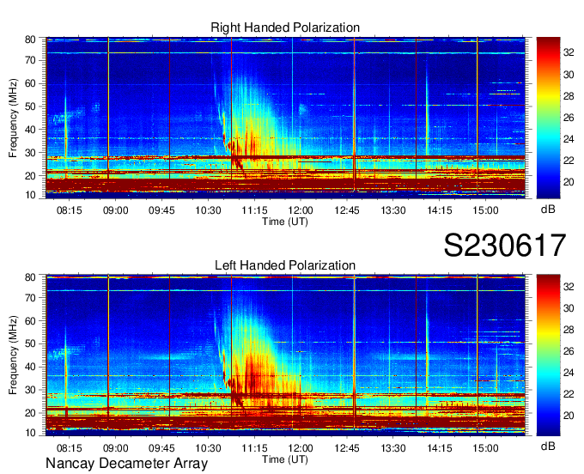Click the "20" frequency tick of Left Handed plot
584x474 pixels.
click(31, 413)
